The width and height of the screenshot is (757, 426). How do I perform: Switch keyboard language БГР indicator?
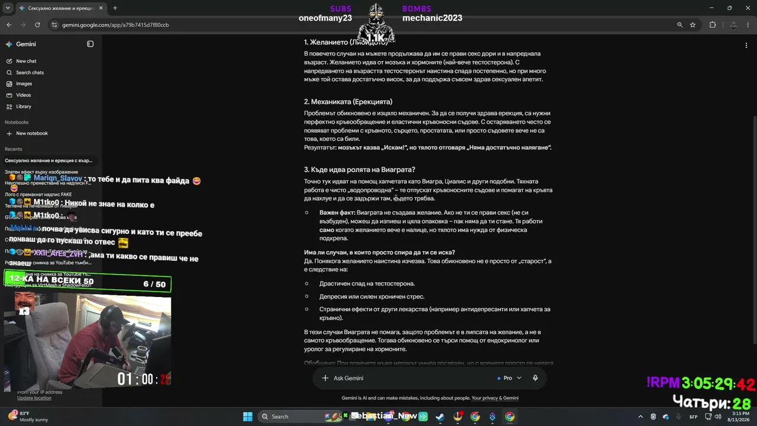click(x=694, y=417)
